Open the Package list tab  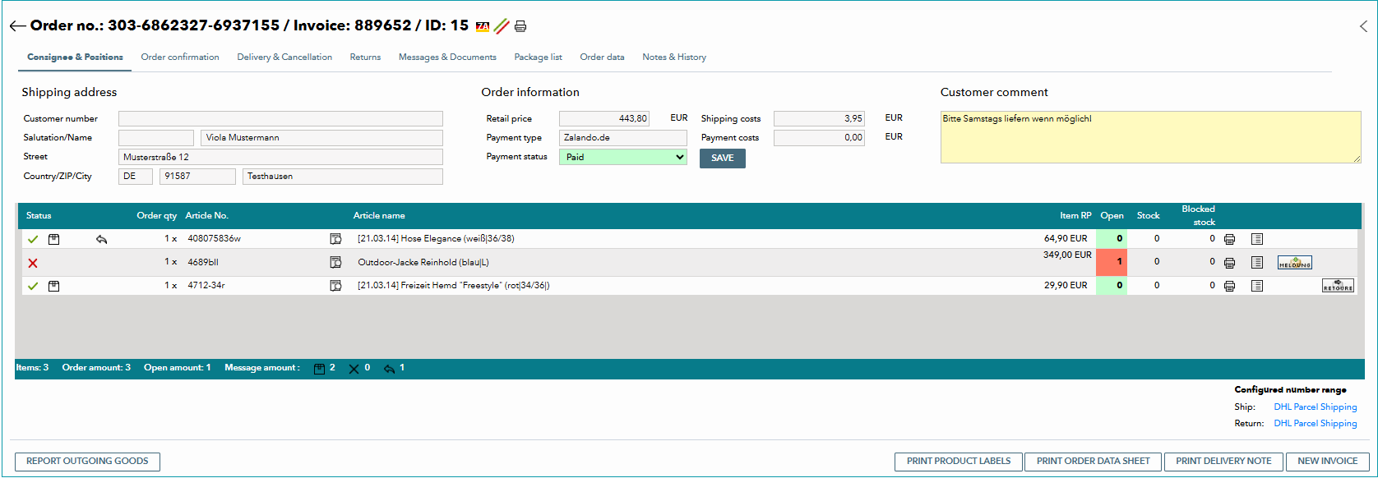[x=538, y=57]
